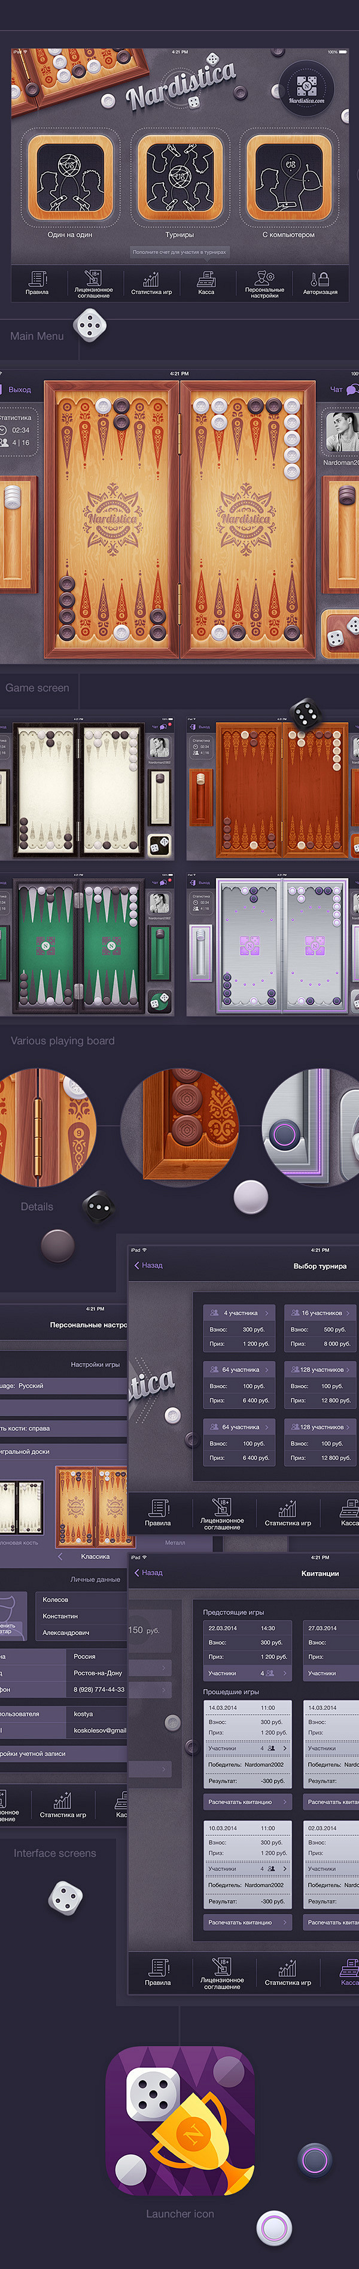
Task: Click the purple trophy launcher icon
Action: coord(180,2120)
